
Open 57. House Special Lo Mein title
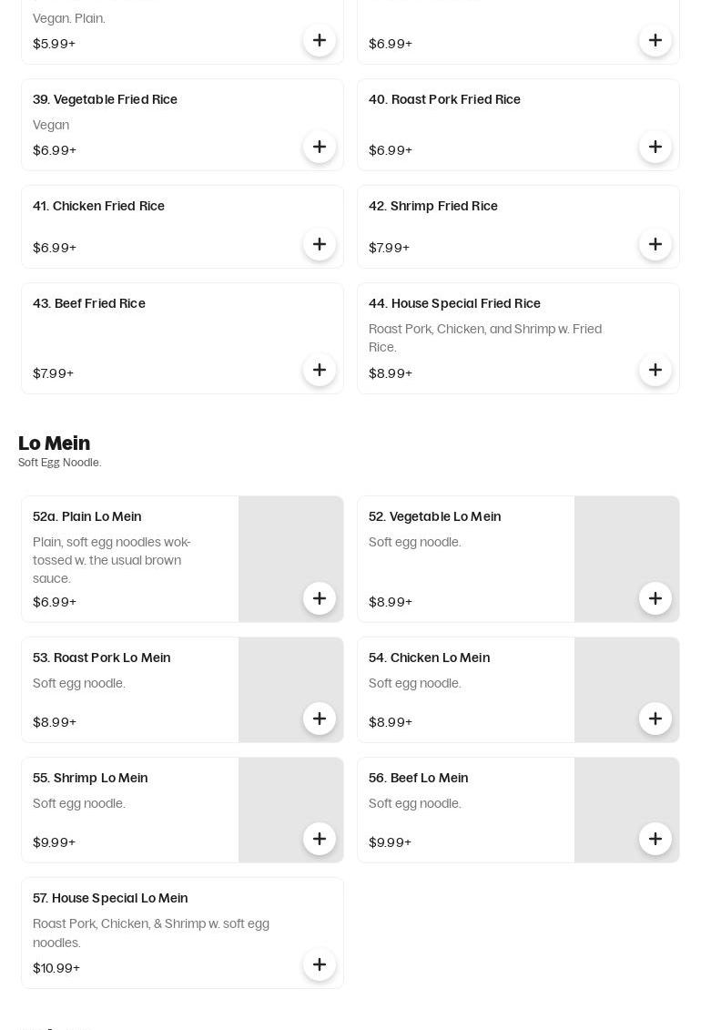pyautogui.click(x=110, y=898)
